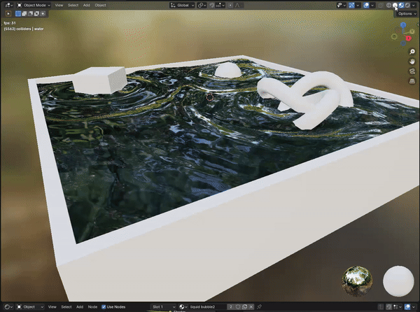Click the play tweak tool icon
The width and height of the screenshot is (420, 312).
[8, 13]
